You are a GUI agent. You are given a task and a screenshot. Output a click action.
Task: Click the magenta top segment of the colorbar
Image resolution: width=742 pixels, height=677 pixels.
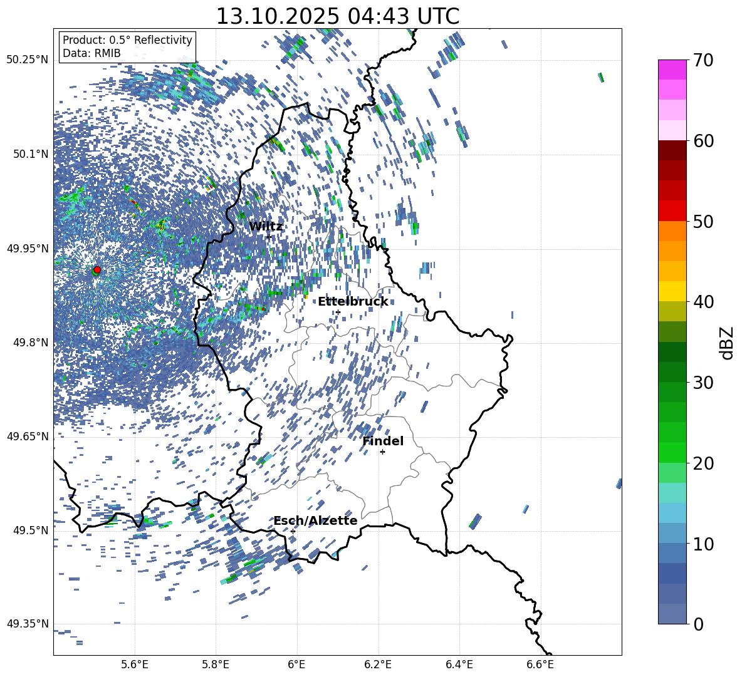click(x=672, y=70)
